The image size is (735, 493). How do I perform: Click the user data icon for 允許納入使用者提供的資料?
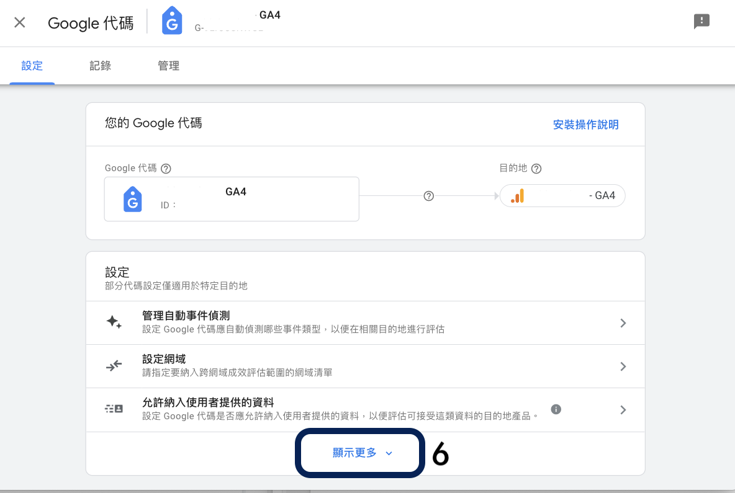pos(114,409)
